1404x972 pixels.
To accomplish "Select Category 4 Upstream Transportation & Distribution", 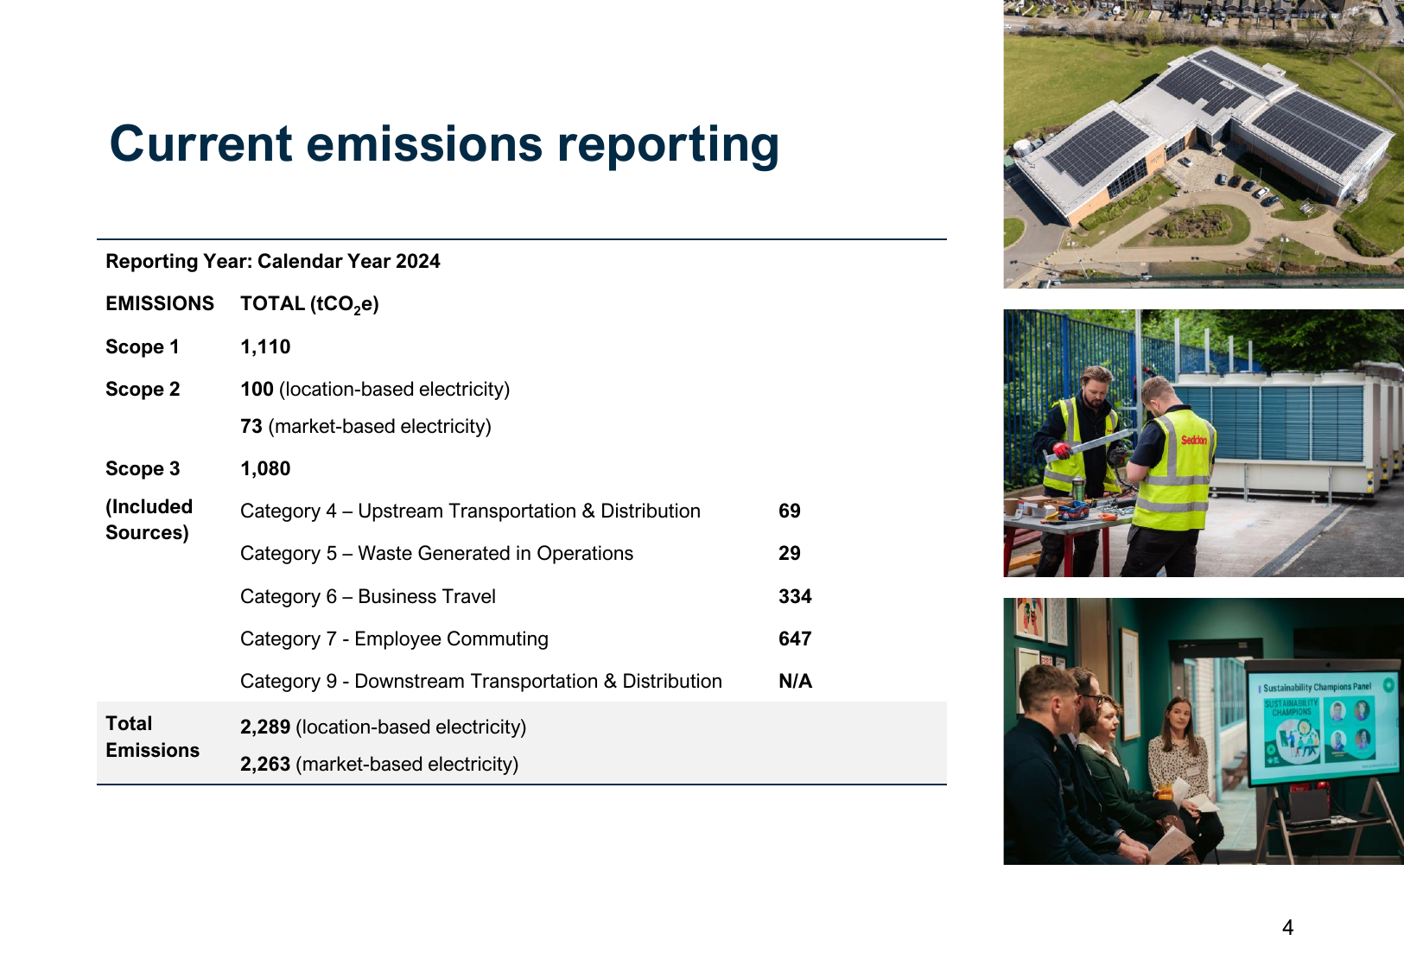I will 470,511.
